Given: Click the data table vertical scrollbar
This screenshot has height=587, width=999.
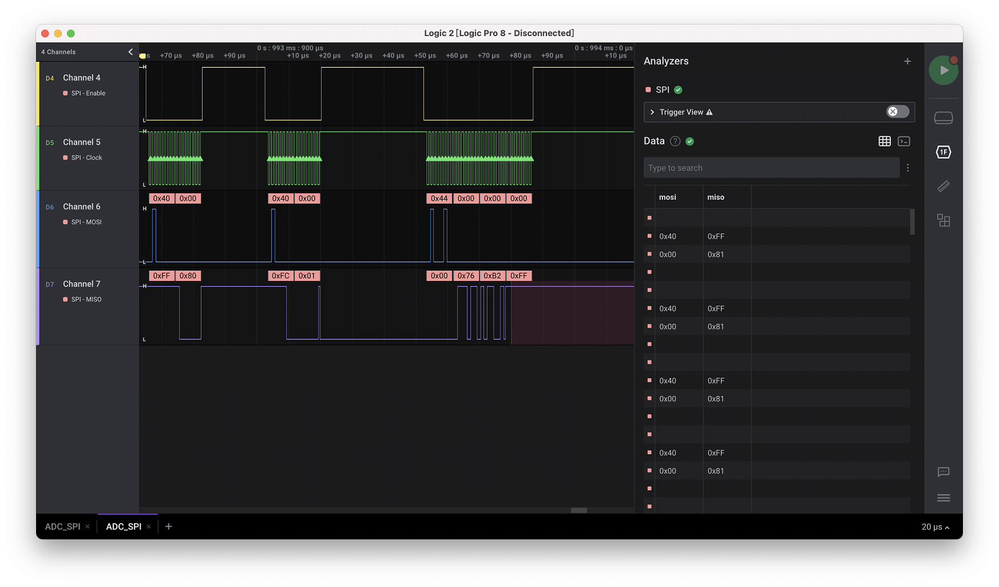Looking at the screenshot, I should pyautogui.click(x=912, y=221).
